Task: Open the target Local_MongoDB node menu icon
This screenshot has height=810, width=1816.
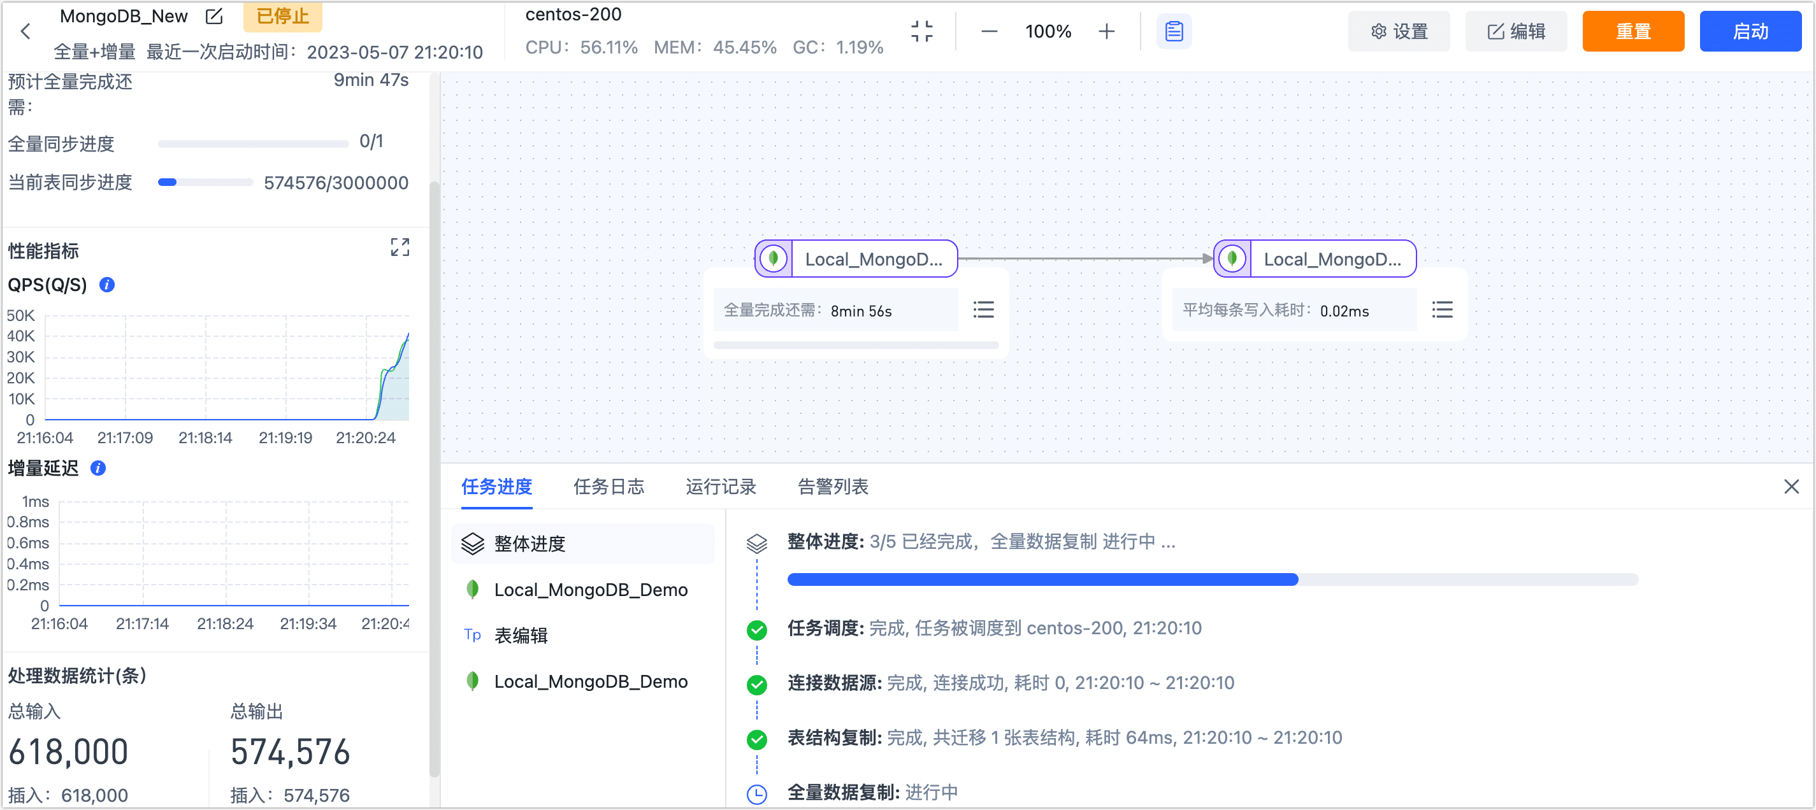Action: click(x=1443, y=310)
